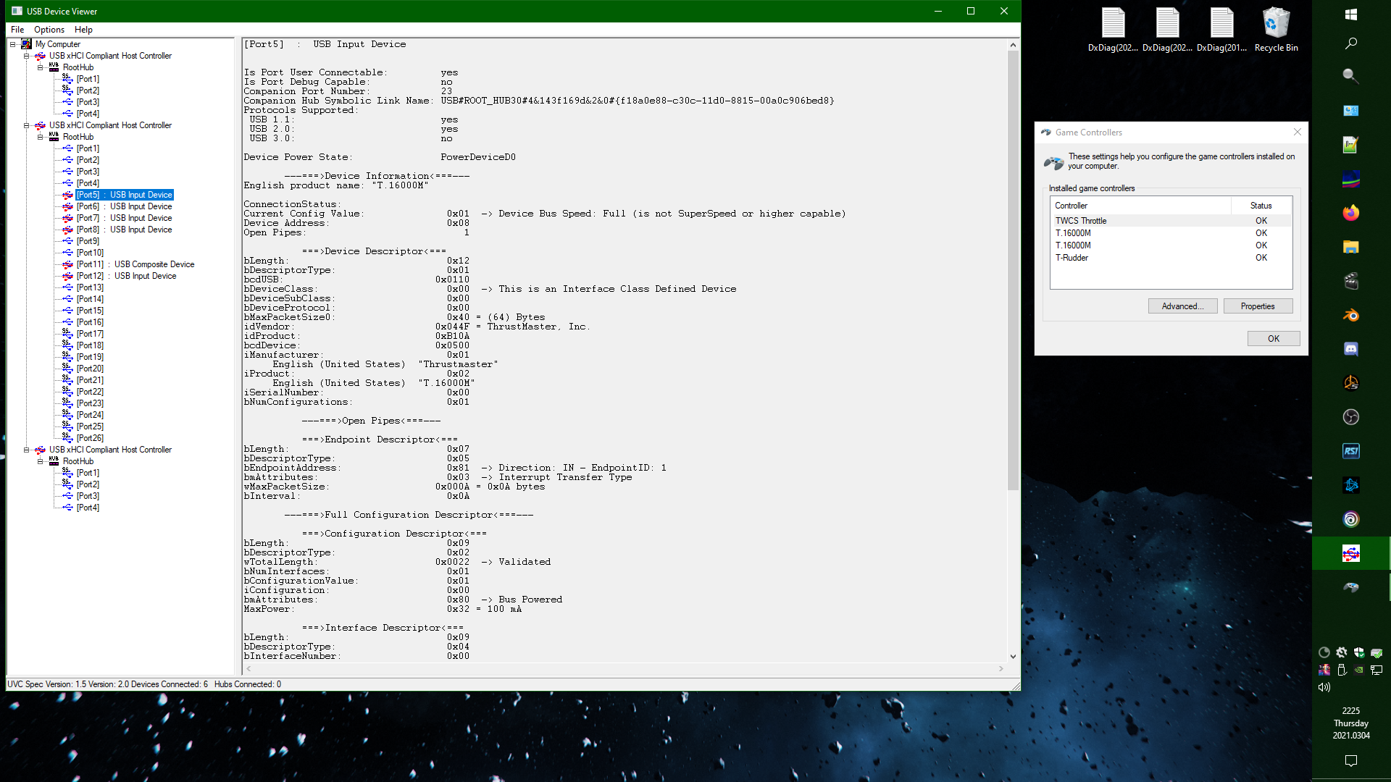Select T-Rudder in the controllers list
This screenshot has height=782, width=1391.
[1072, 258]
